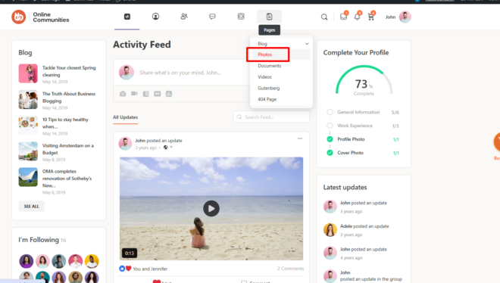Play the beach video

pyautogui.click(x=211, y=209)
